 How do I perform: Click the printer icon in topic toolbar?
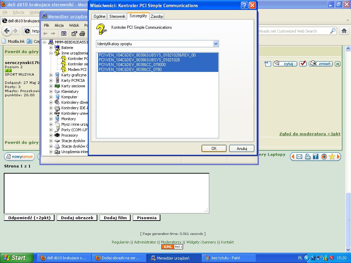click(307, 156)
